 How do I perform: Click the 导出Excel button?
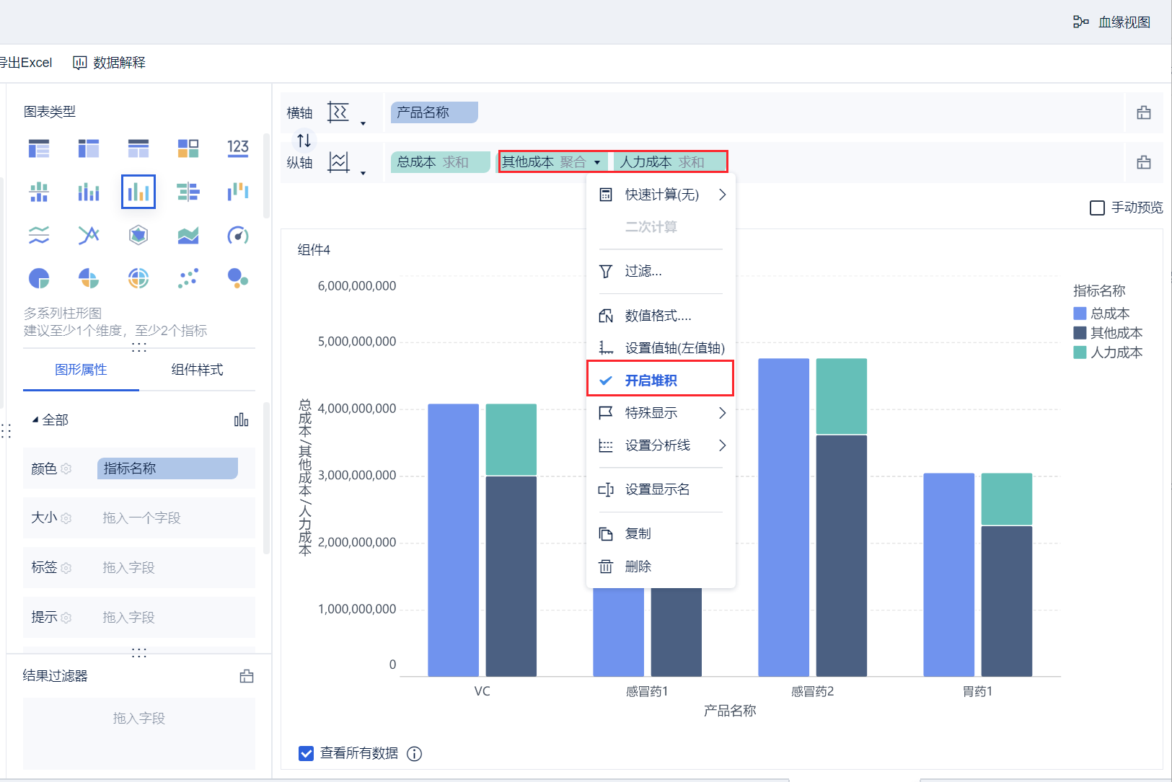[26, 63]
